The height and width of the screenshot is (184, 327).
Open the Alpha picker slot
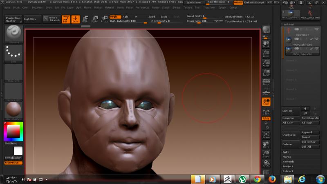13,73
